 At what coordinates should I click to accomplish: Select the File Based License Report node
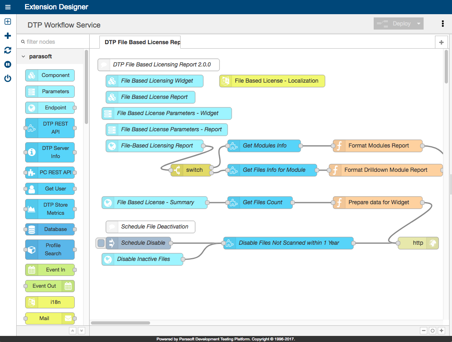pos(151,97)
